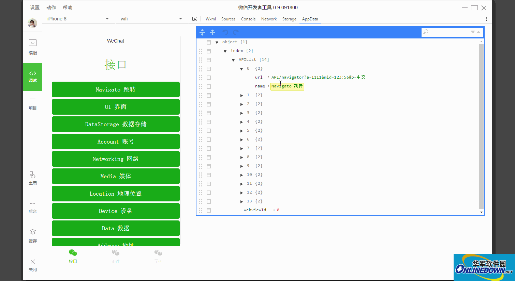Viewport: 515px width, 281px height.
Task: Tap the Location 地理位置 green button
Action: tap(116, 194)
